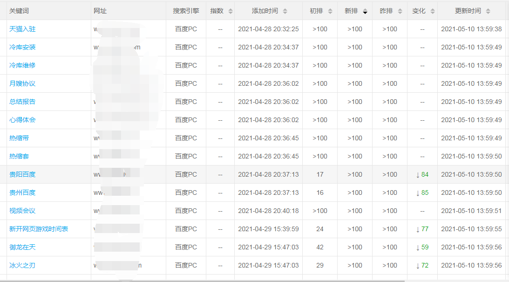Open keyword link 冷库安装
The image size is (509, 282).
pyautogui.click(x=22, y=47)
